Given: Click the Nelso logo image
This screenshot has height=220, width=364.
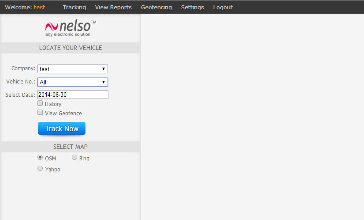Looking at the screenshot, I should [71, 28].
